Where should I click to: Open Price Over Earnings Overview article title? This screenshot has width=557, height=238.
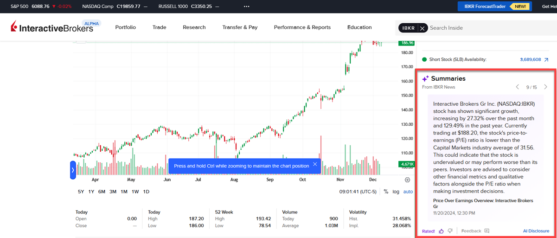pyautogui.click(x=483, y=203)
